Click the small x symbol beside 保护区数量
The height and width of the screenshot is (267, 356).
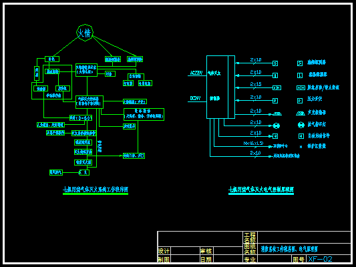click(301, 147)
